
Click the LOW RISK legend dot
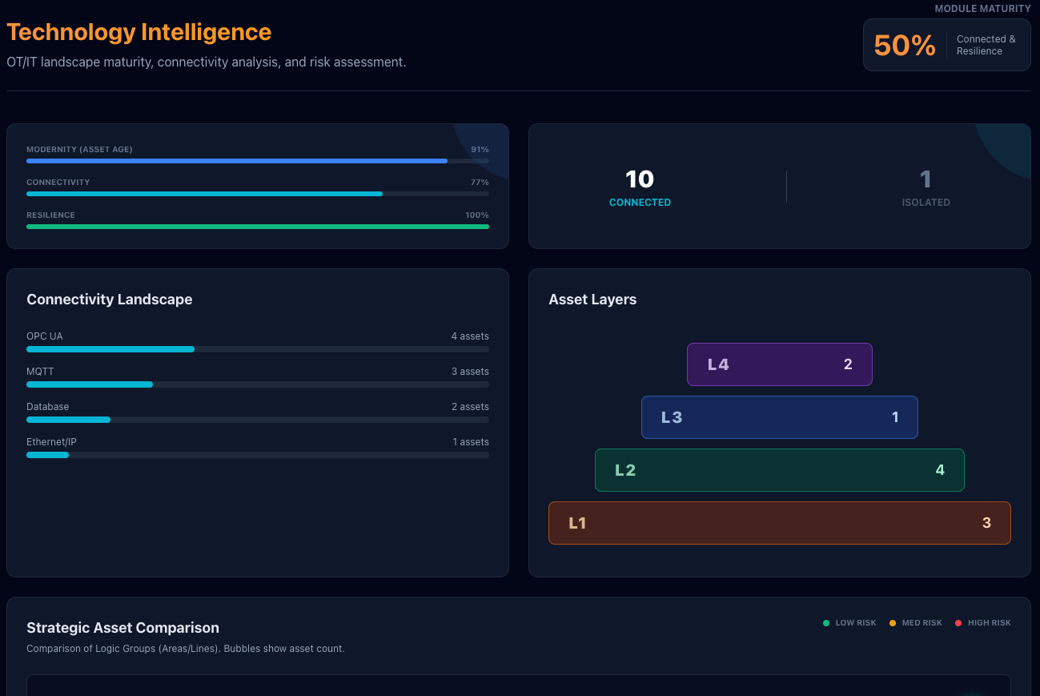pyautogui.click(x=827, y=622)
